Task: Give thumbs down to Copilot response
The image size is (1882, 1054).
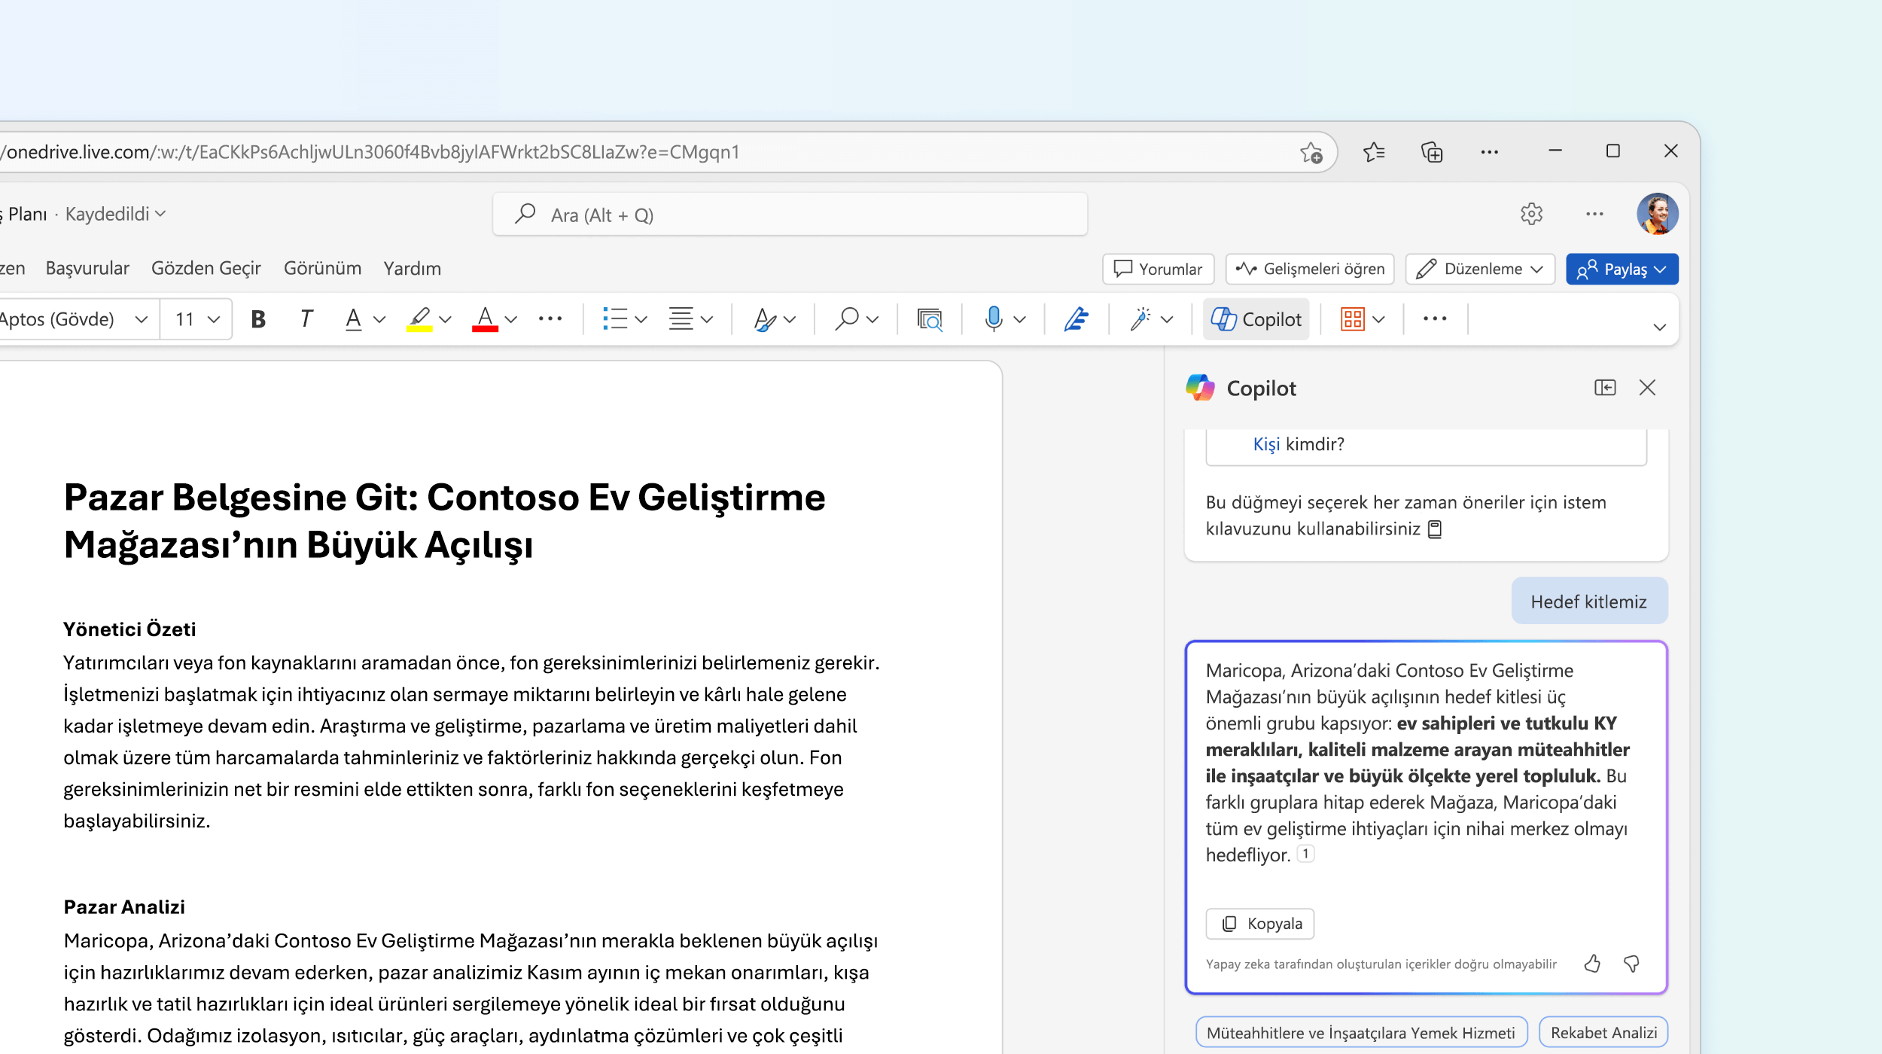Action: (1631, 964)
